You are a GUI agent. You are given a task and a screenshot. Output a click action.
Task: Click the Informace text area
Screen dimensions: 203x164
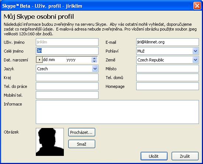pyautogui.click(x=117, y=112)
